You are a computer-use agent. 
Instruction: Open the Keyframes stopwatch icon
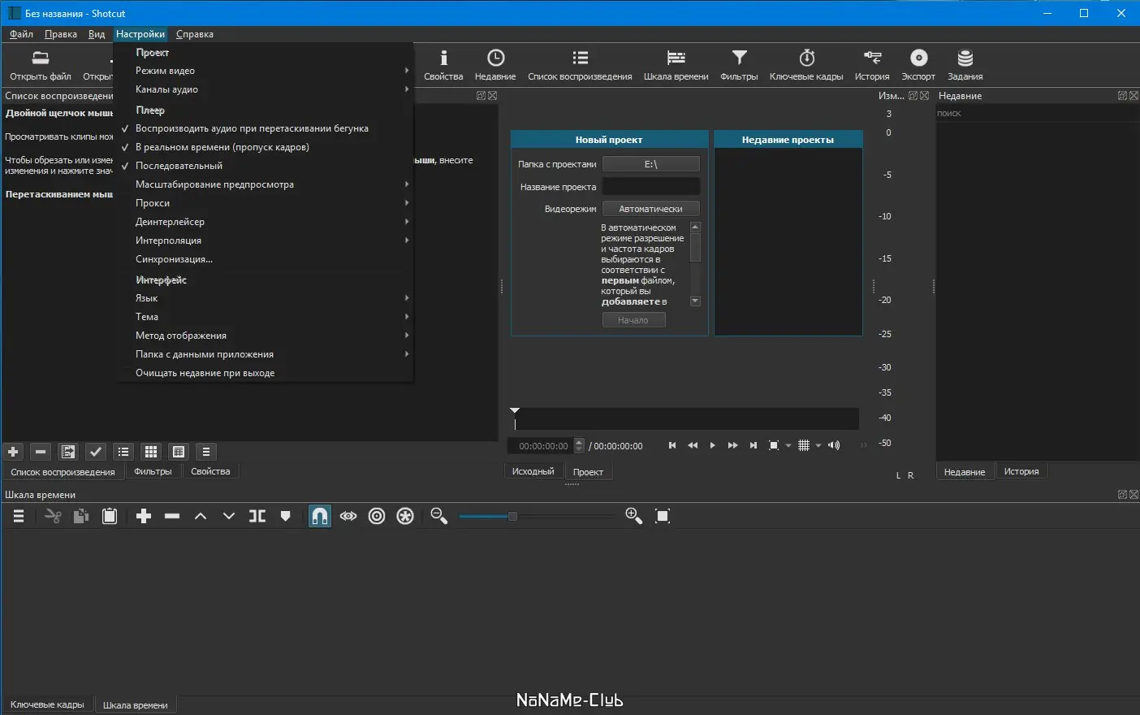(805, 65)
